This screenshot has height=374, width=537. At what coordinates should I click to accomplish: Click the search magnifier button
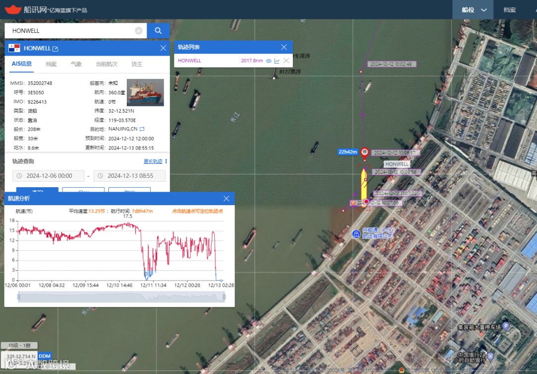158,31
